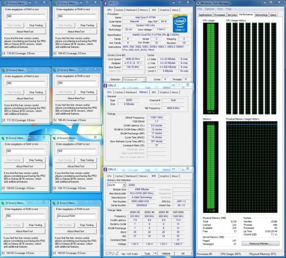Switch to Services tab in Task Manager
The width and height of the screenshot is (286, 258).
coord(232,15)
